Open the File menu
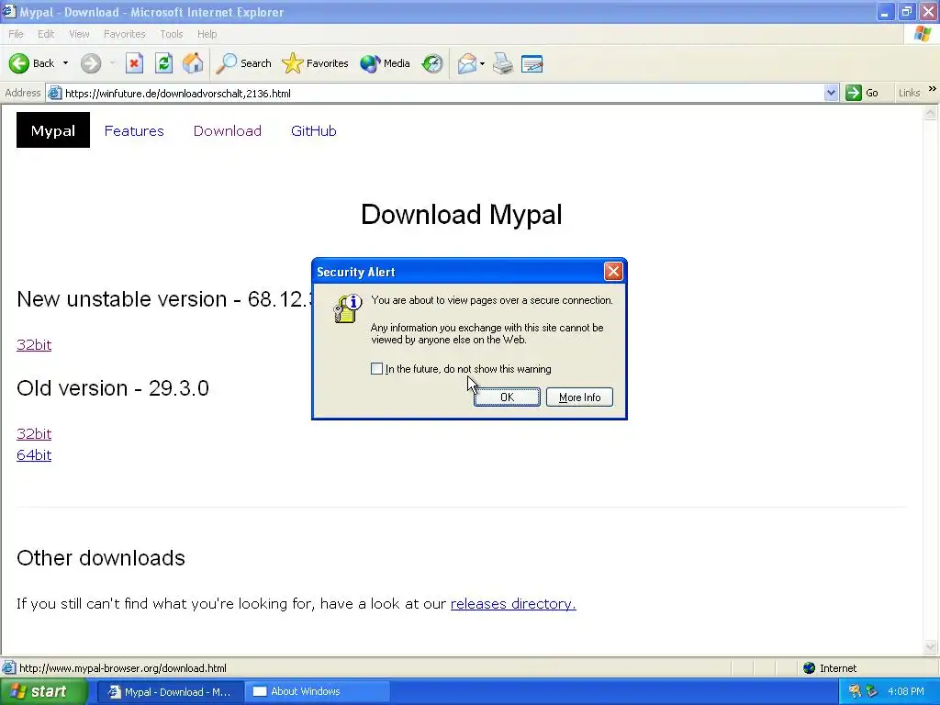Screen dimensions: 940x705 (17, 34)
